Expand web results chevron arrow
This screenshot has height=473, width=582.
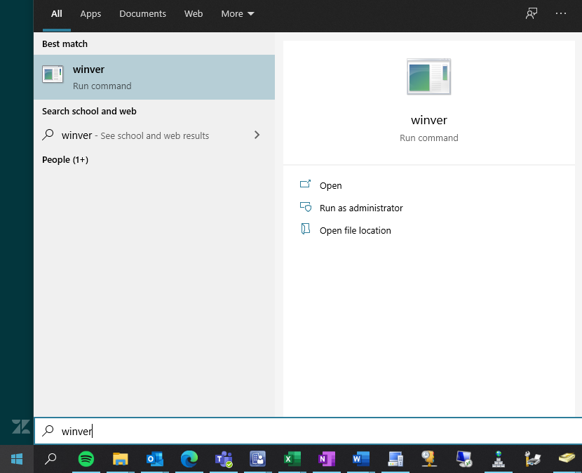click(x=257, y=135)
